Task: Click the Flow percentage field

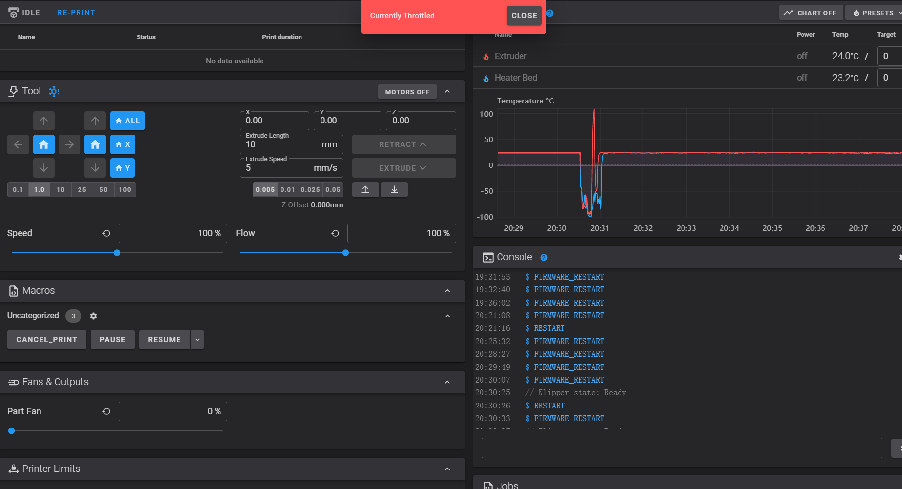Action: [401, 233]
